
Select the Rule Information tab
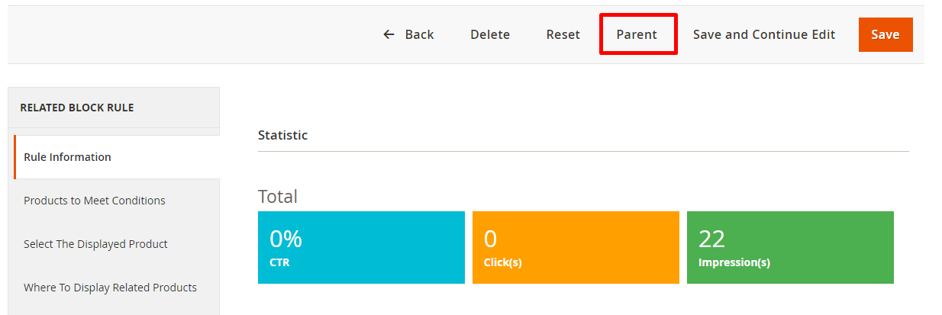point(67,157)
